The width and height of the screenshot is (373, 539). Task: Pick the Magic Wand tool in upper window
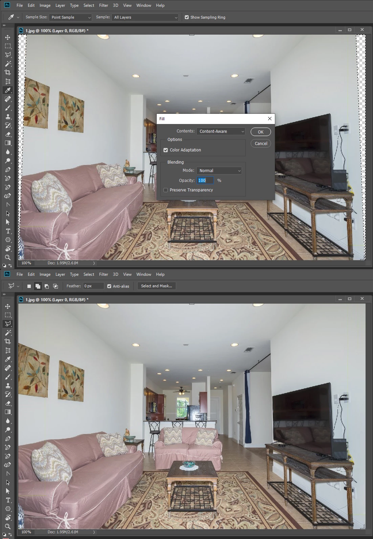click(8, 64)
